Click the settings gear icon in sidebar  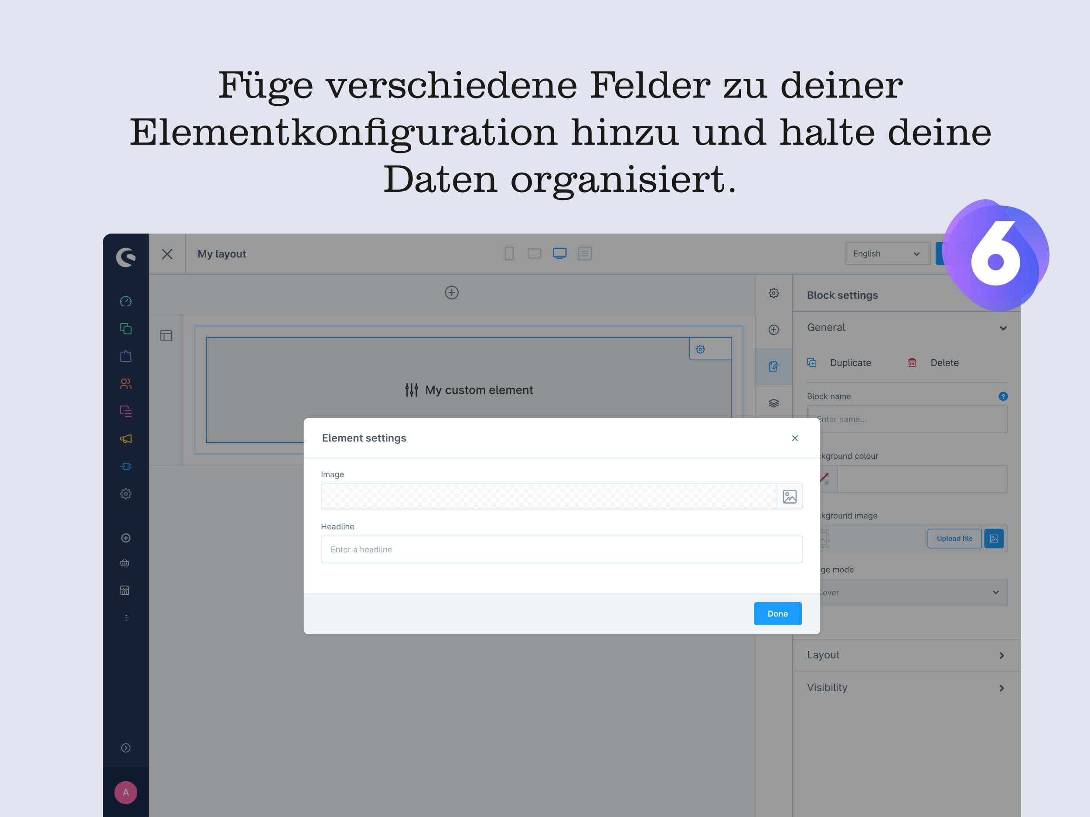125,493
